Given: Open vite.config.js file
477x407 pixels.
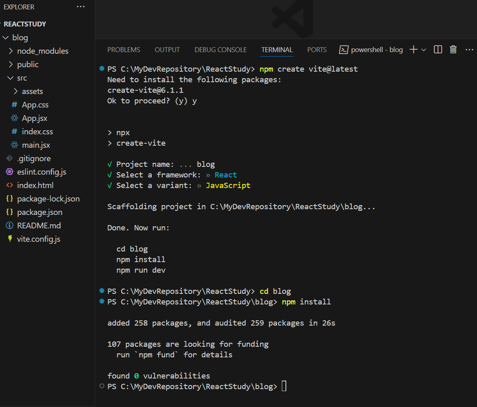Looking at the screenshot, I should click(39, 239).
